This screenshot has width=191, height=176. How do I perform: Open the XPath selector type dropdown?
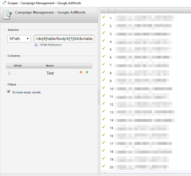(x=19, y=39)
